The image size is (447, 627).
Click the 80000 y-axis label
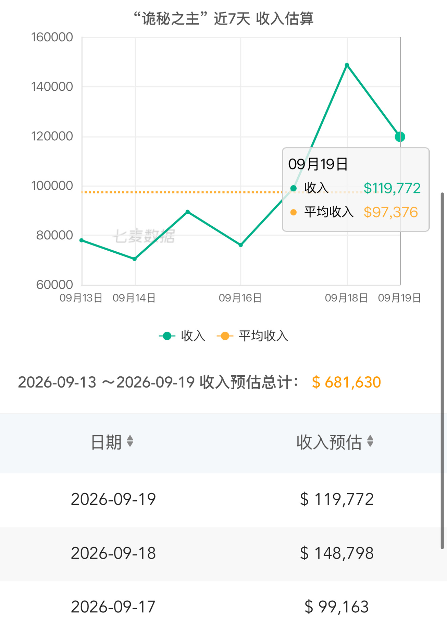click(x=55, y=235)
